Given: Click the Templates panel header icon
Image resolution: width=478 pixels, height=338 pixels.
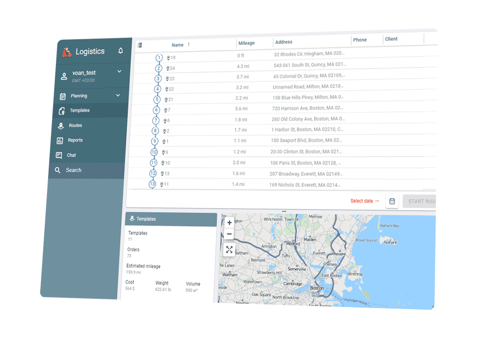Looking at the screenshot, I should (132, 219).
